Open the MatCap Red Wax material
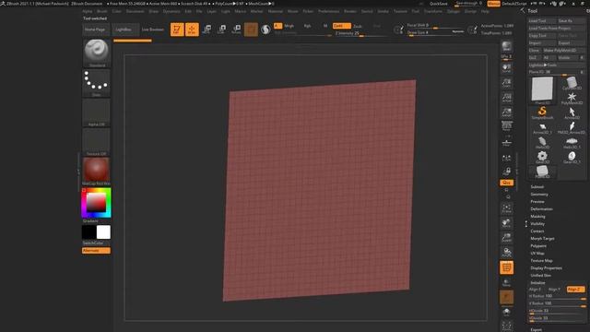 96,172
